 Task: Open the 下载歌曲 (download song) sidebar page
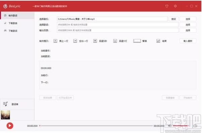coord(17,23)
